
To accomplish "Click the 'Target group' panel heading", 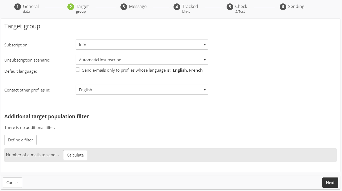I will [x=22, y=26].
